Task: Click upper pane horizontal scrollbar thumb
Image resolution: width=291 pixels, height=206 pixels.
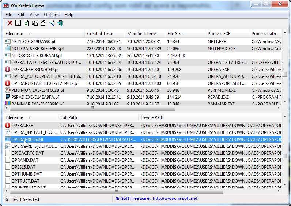Action: pos(92,108)
